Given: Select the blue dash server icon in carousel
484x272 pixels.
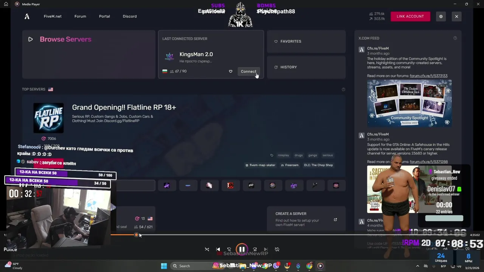Looking at the screenshot, I should point(188,185).
